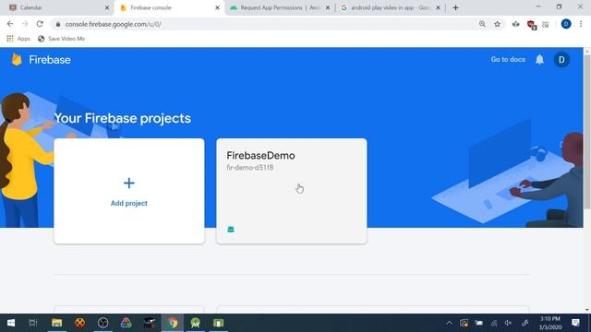Image resolution: width=591 pixels, height=332 pixels.
Task: Click the Chrome icon on the taskbar
Action: 173,323
